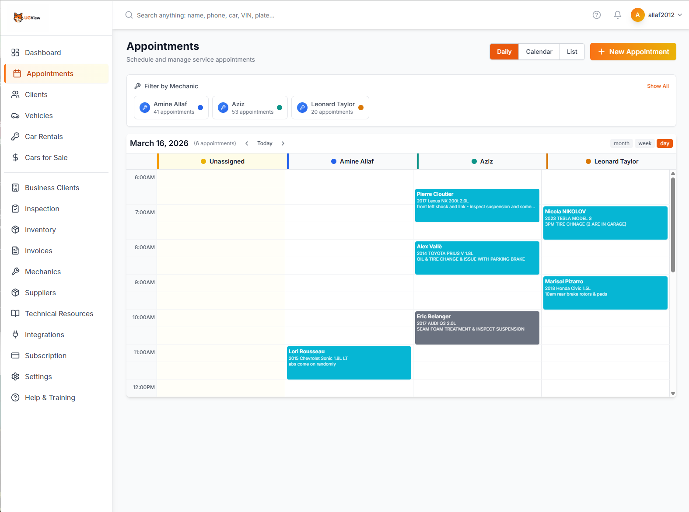
Task: Open Clients via its people icon
Action: pyautogui.click(x=15, y=94)
